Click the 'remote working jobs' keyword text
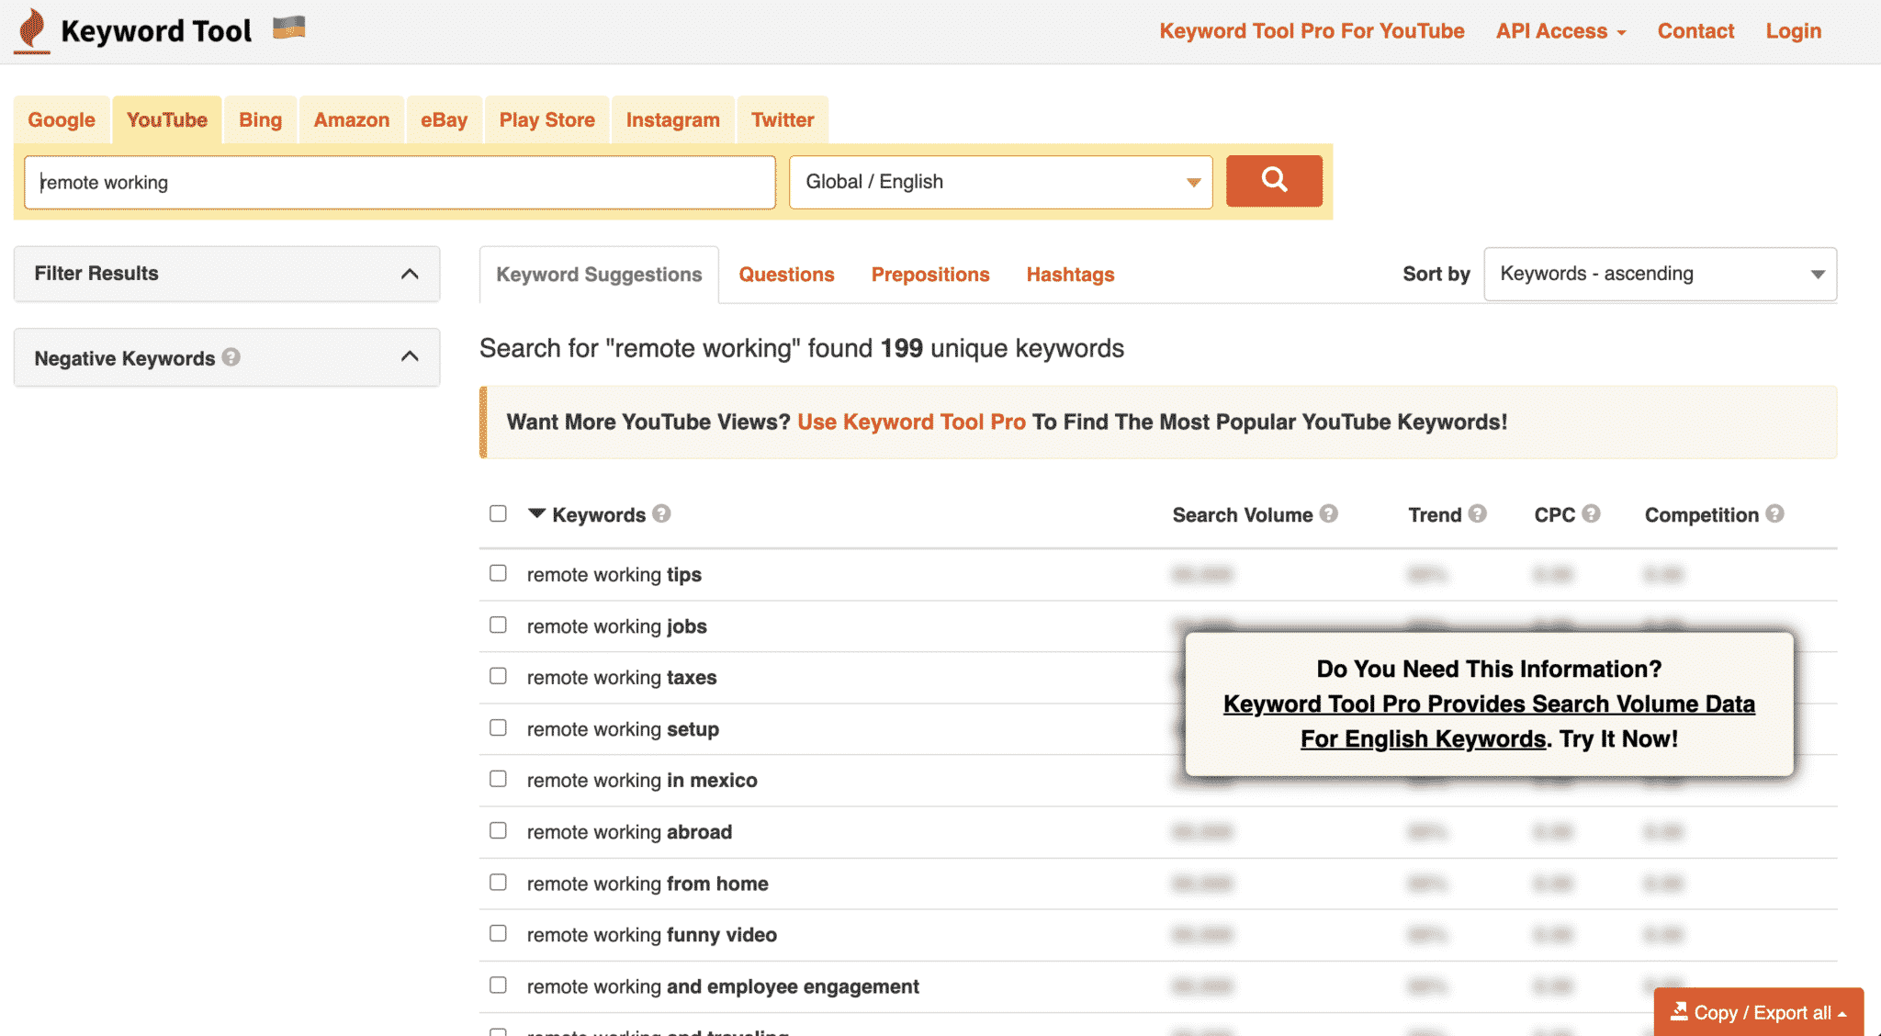The height and width of the screenshot is (1036, 1881). click(616, 626)
